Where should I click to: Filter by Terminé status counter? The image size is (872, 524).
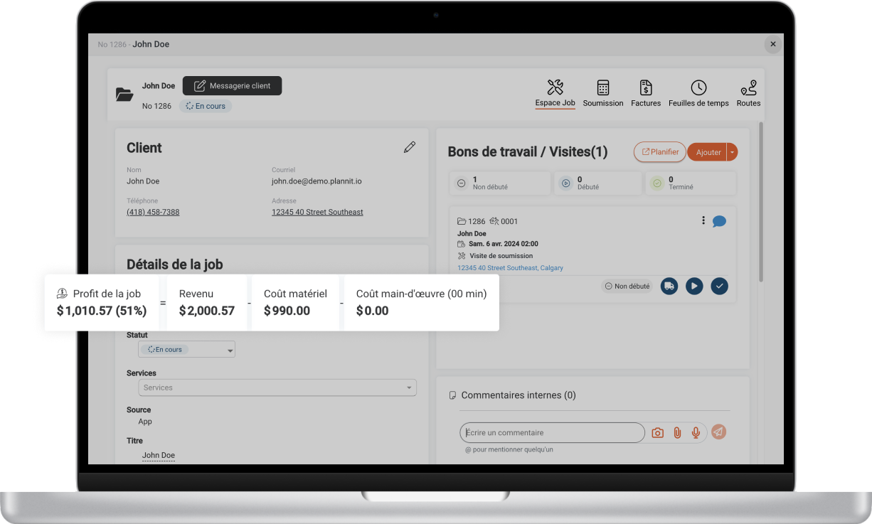click(x=691, y=183)
